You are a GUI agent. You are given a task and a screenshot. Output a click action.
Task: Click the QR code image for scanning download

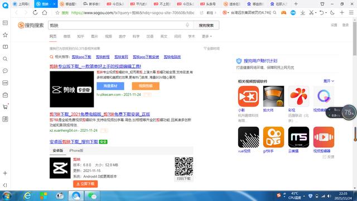(184, 166)
